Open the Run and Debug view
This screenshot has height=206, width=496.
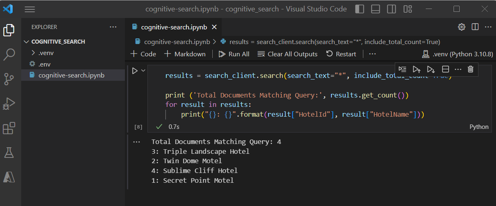coord(9,104)
